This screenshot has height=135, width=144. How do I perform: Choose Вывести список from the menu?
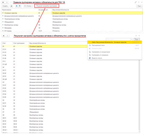tap(97, 58)
